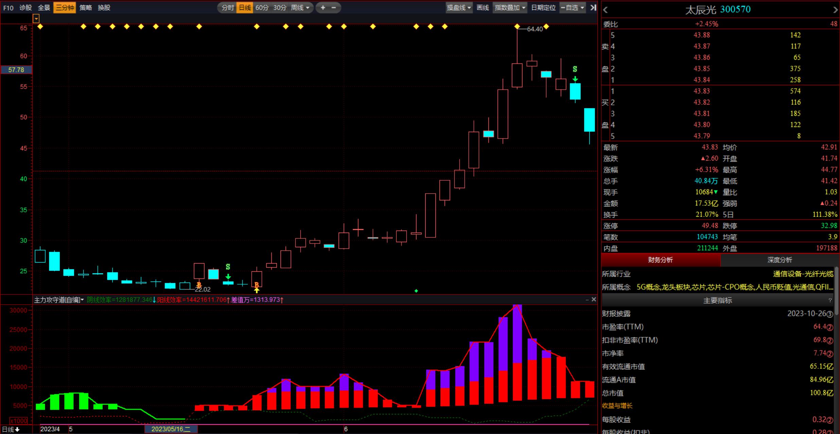Click the 日期定位 button
Image resolution: width=840 pixels, height=434 pixels.
tap(543, 7)
